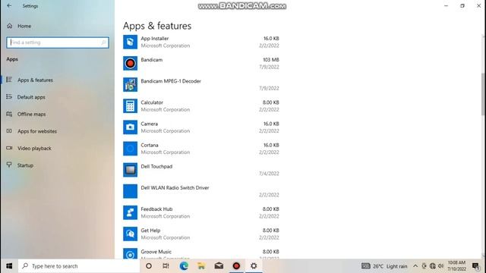Click the Bandicam MPEG-1 Decoder icon
This screenshot has width=486, height=273.
point(130,84)
